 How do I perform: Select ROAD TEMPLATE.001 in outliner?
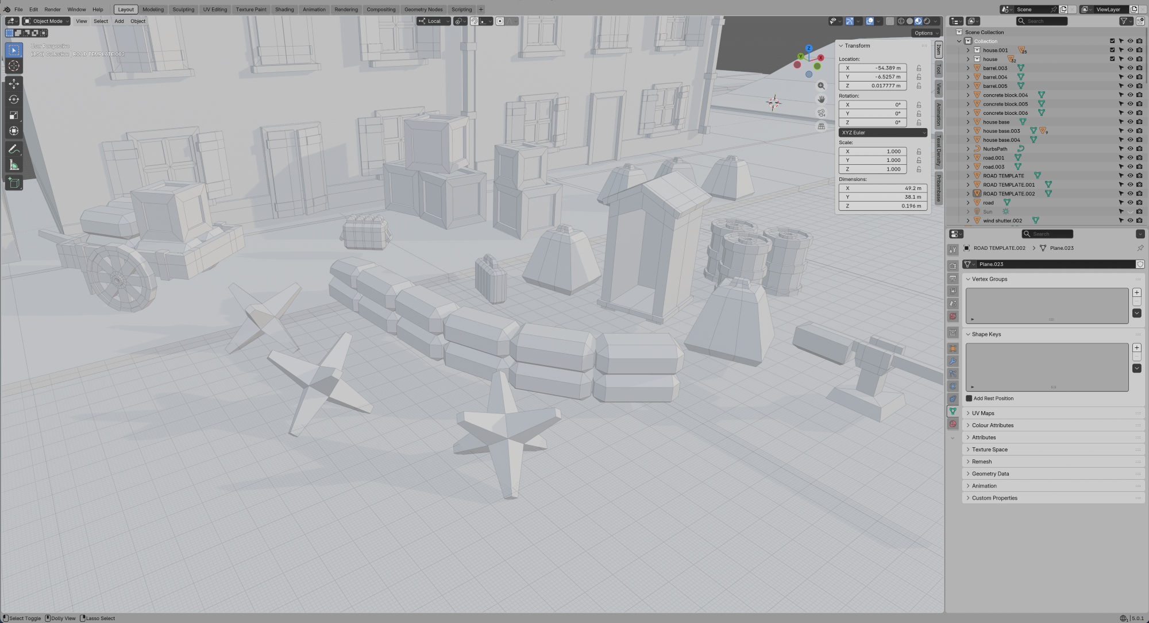click(x=1008, y=185)
